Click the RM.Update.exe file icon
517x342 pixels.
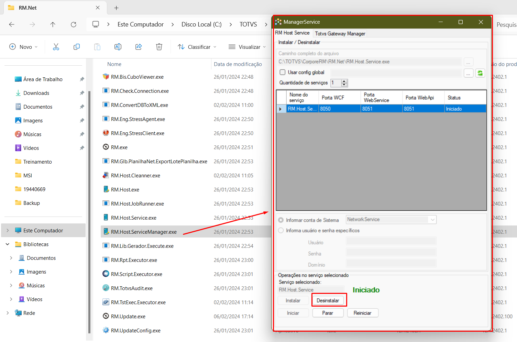coord(106,316)
